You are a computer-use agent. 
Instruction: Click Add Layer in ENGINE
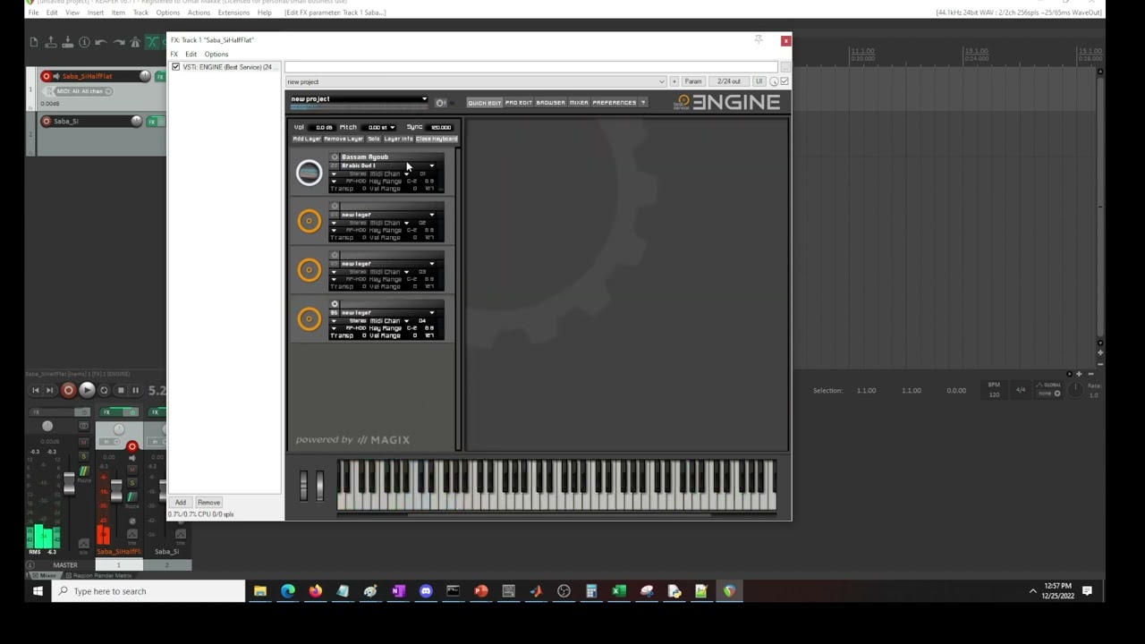click(x=307, y=139)
